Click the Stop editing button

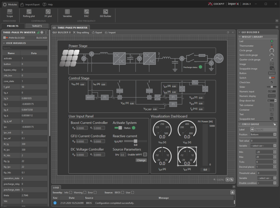(x=81, y=32)
